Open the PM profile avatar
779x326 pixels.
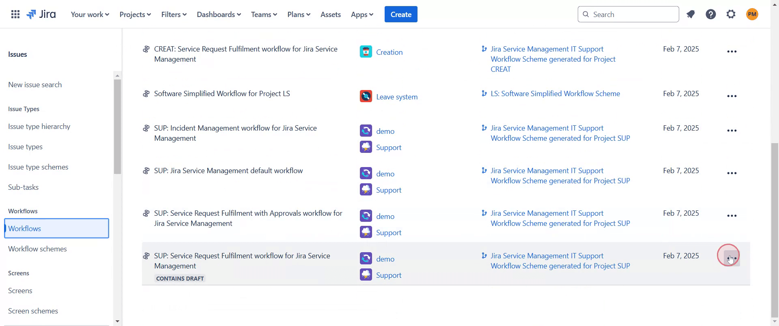pos(752,15)
